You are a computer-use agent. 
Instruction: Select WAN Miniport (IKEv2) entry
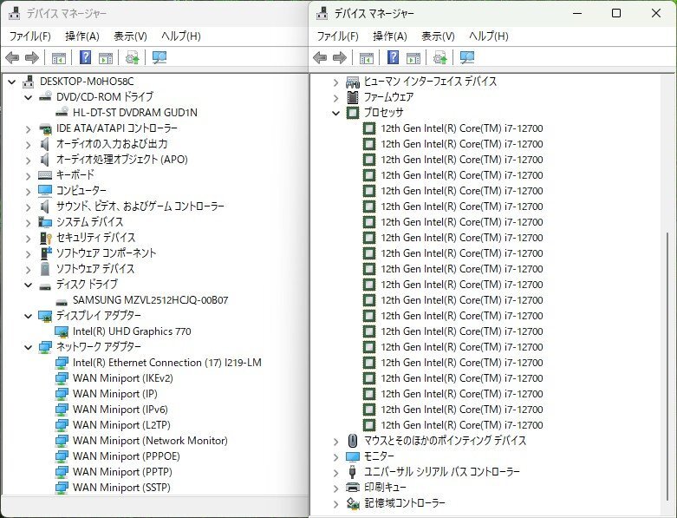coord(122,378)
